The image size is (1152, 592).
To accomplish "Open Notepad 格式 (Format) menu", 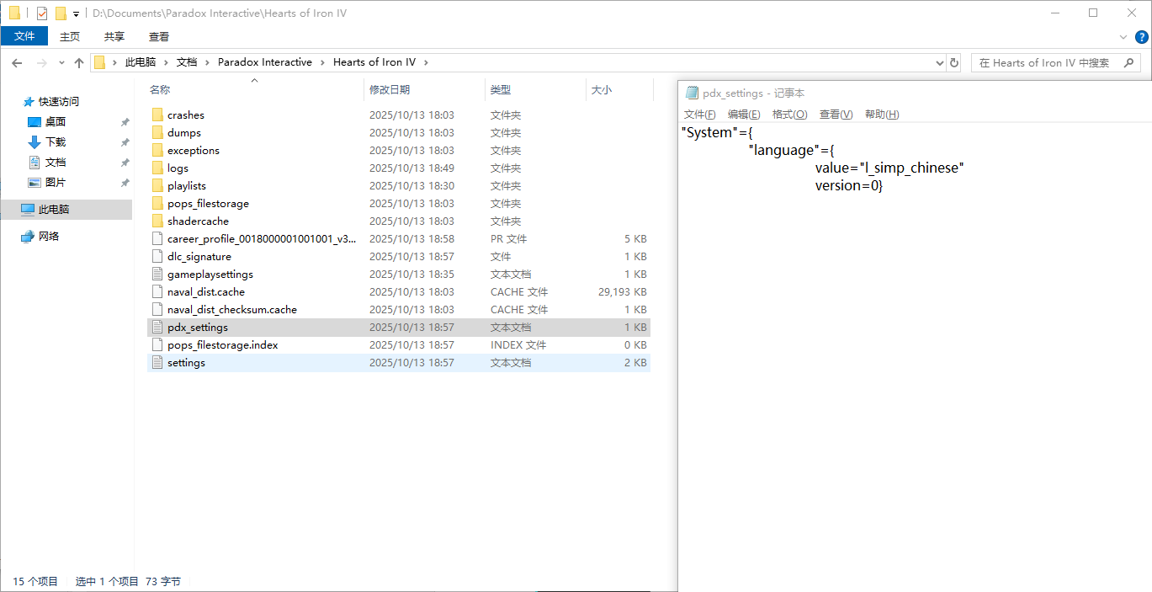I will coord(789,115).
